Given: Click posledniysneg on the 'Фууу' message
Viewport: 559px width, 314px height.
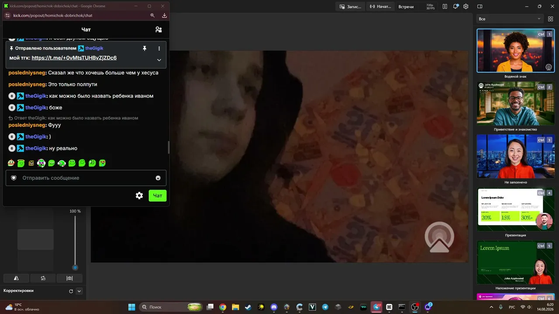Looking at the screenshot, I should (27, 125).
